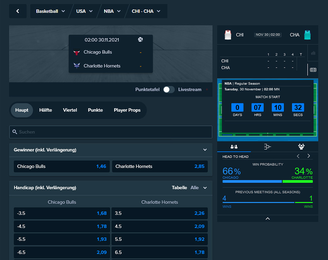328x260 pixels.
Task: Toggle Punktetafel to Livestream switch
Action: pyautogui.click(x=169, y=90)
